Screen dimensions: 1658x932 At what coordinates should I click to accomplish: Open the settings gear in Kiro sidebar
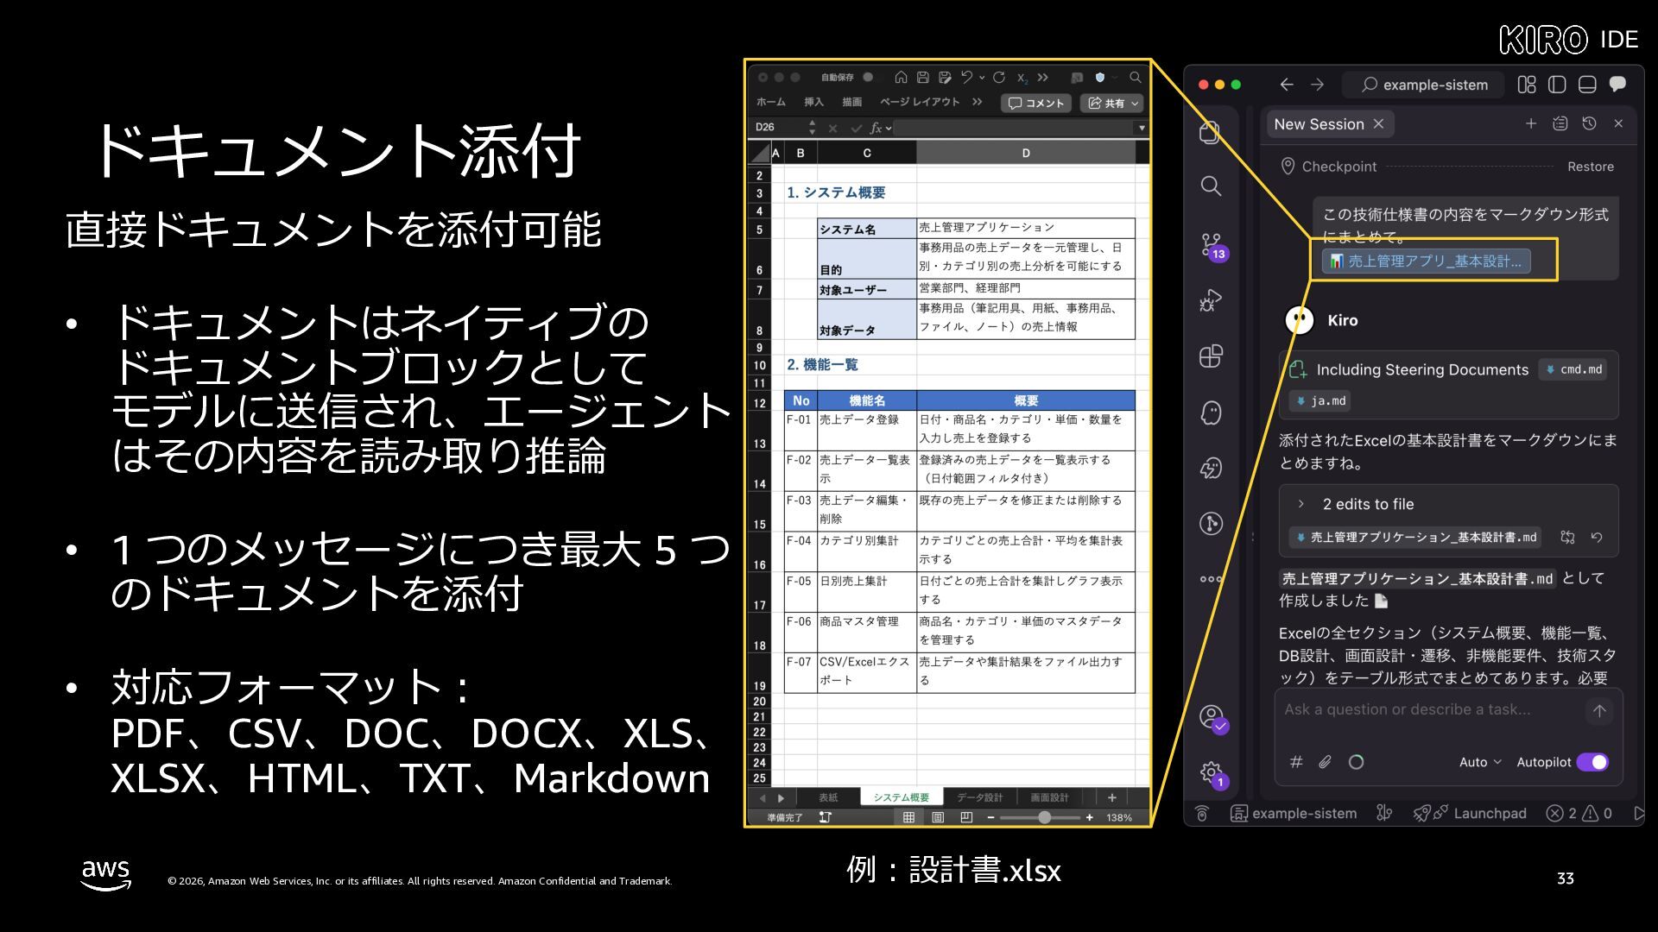pos(1211,771)
